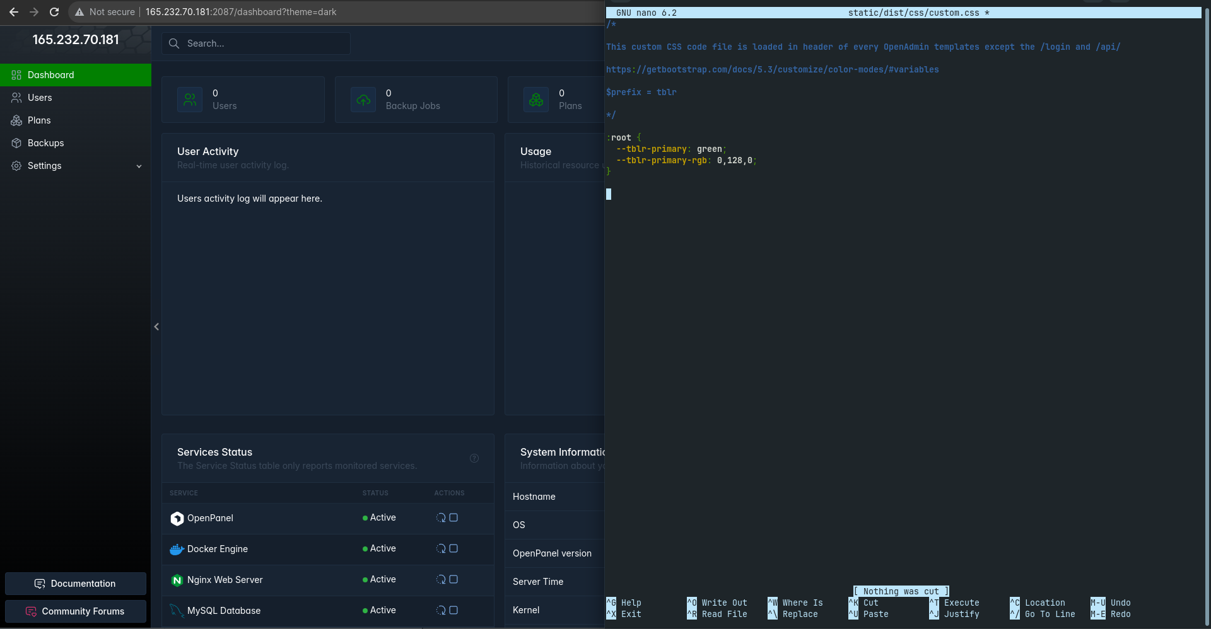Click the Hostname row label
Viewport: 1211px width, 629px height.
[x=534, y=497]
